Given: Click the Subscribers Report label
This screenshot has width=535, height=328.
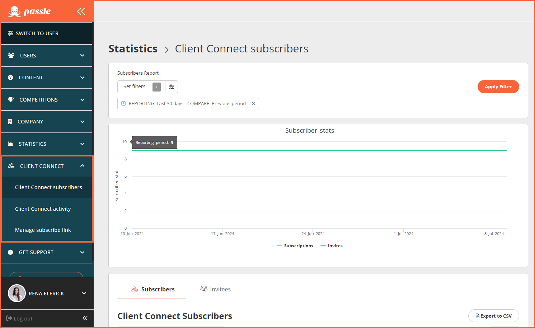Looking at the screenshot, I should click(138, 73).
